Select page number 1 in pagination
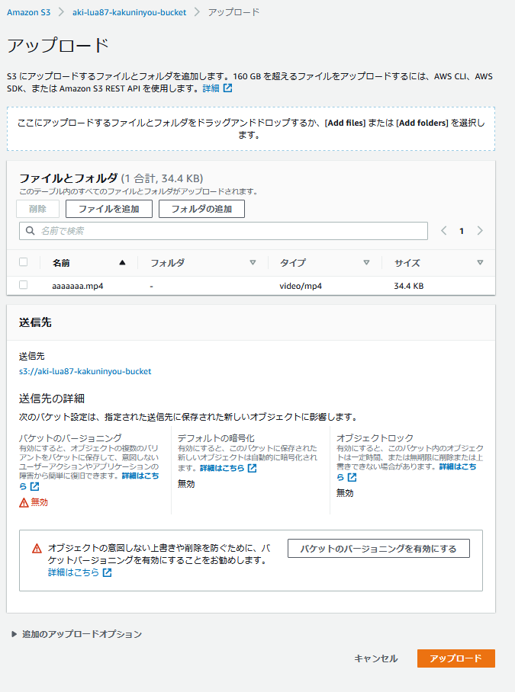The height and width of the screenshot is (692, 515). point(462,231)
